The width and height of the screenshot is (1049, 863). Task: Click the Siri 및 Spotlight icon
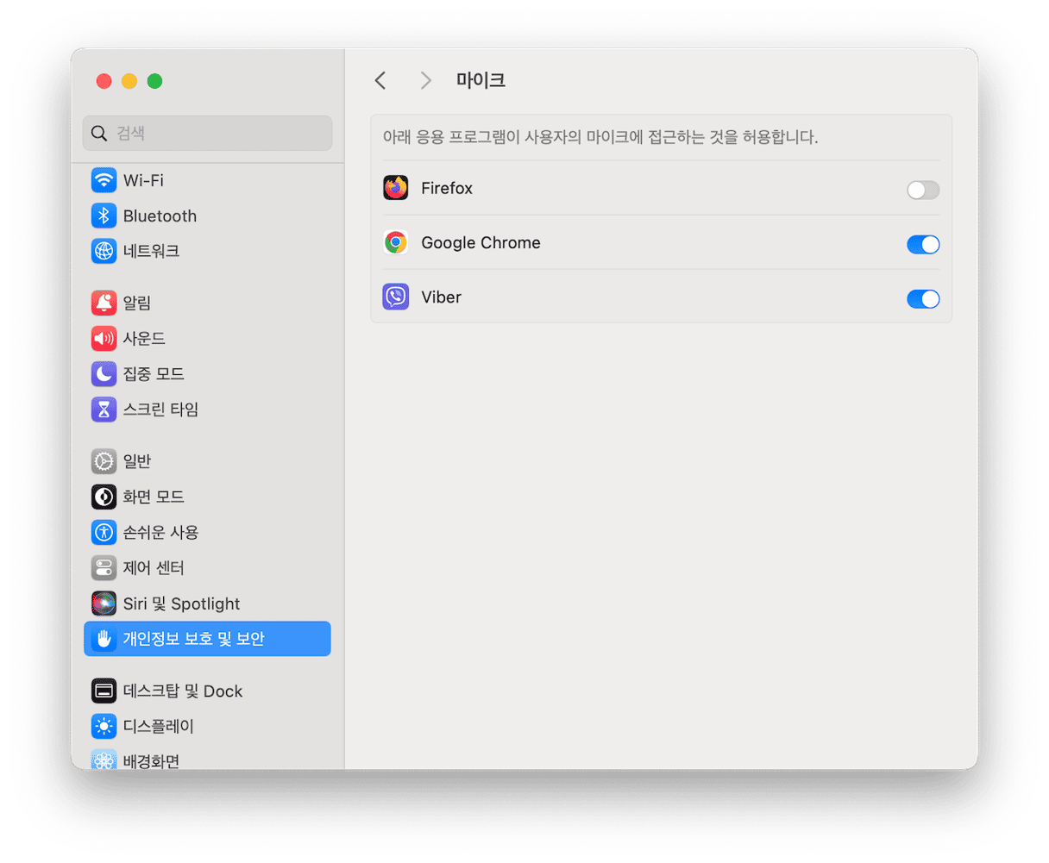(104, 603)
